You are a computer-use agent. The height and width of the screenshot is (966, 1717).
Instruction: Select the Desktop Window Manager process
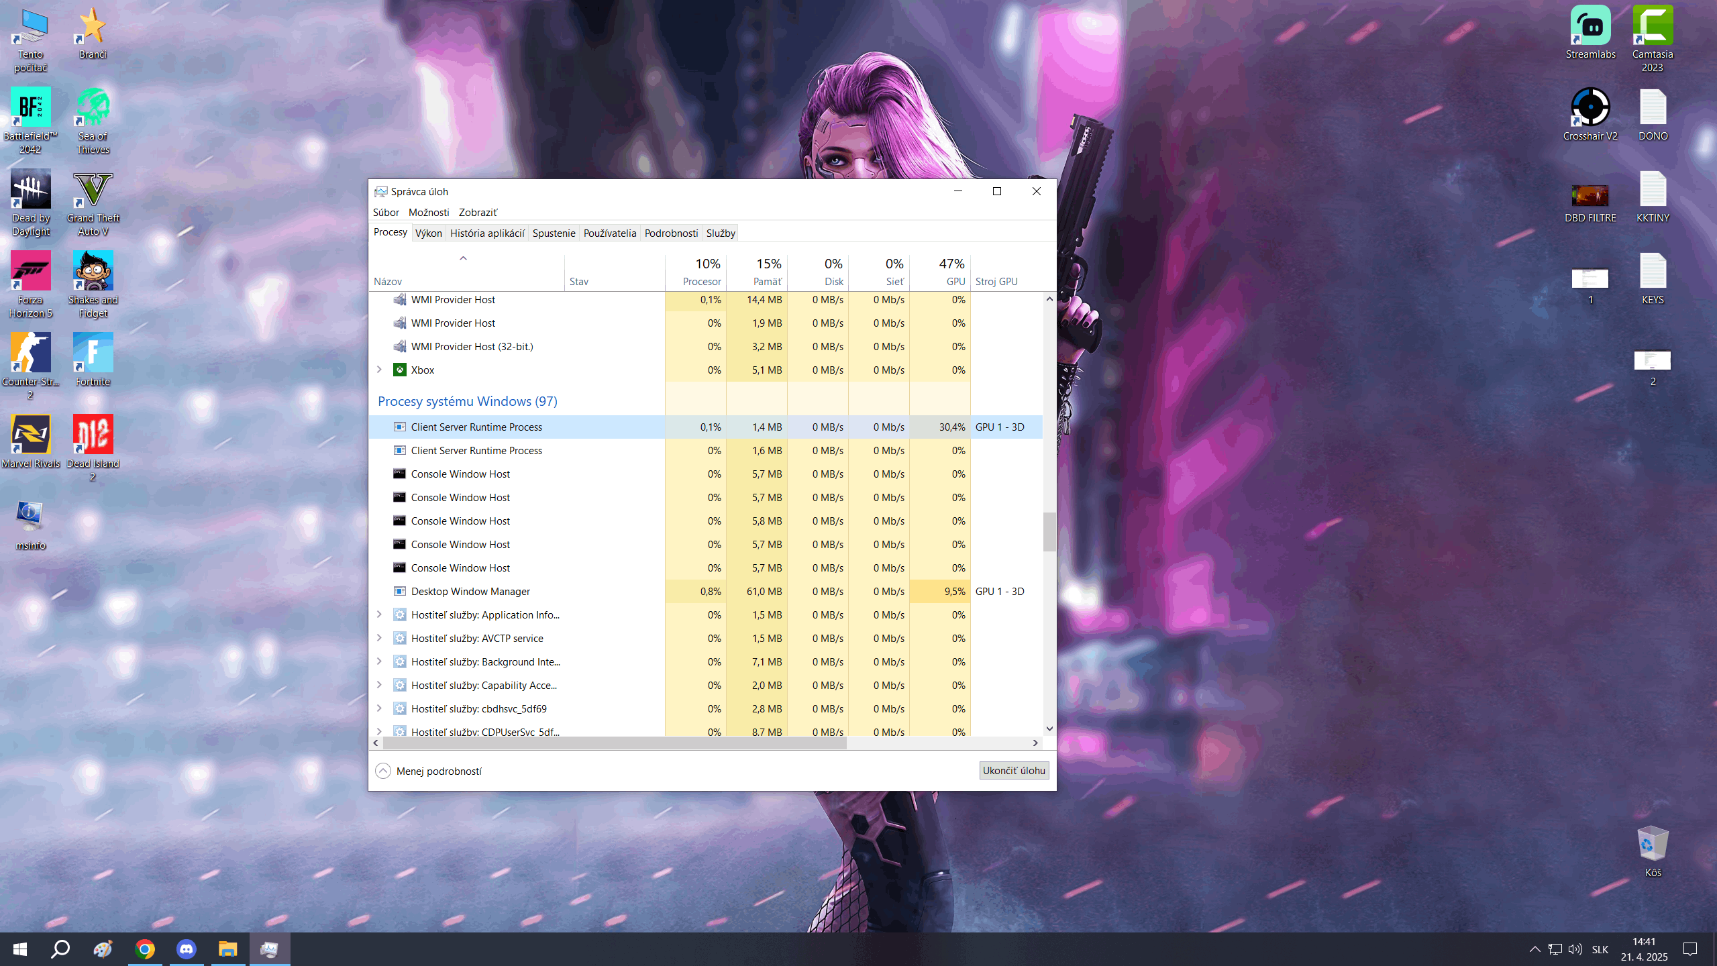click(470, 591)
